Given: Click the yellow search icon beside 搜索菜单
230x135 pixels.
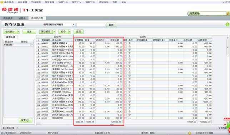Looking at the screenshot, I should point(228,14).
